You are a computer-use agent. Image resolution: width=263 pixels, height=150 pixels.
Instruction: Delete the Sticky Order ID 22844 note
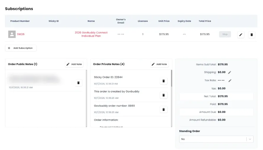(x=163, y=81)
